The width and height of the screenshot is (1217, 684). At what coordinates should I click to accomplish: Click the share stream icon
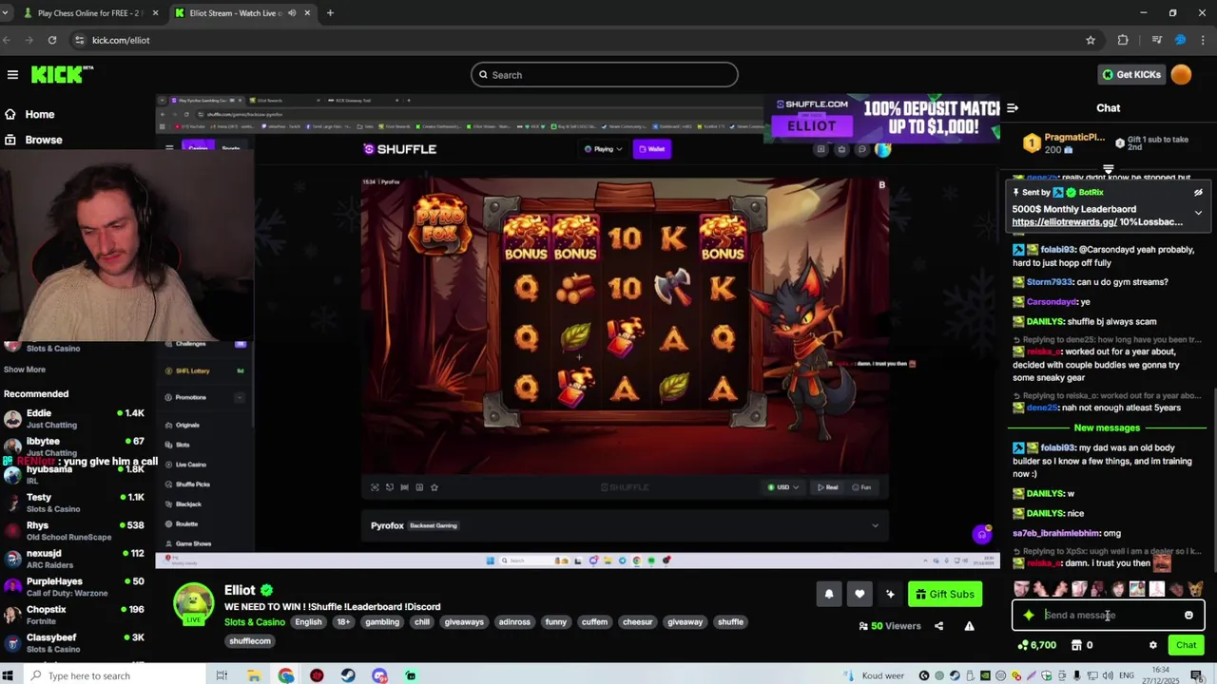click(x=938, y=626)
